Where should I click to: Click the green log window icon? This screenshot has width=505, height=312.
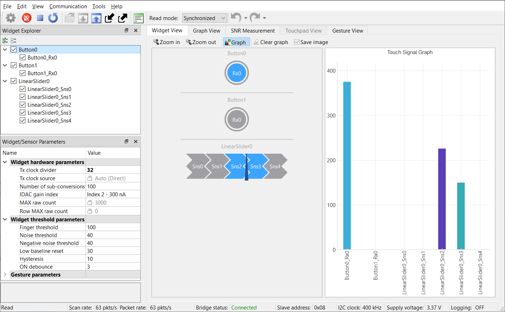coord(138,18)
